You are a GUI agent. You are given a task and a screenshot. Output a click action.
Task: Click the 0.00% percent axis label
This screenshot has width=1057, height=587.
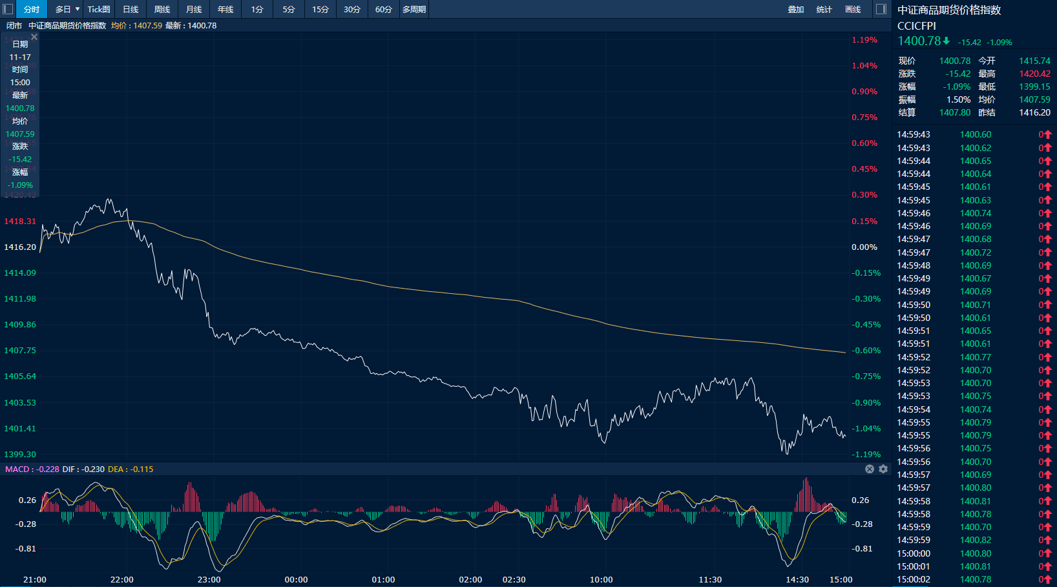[864, 247]
